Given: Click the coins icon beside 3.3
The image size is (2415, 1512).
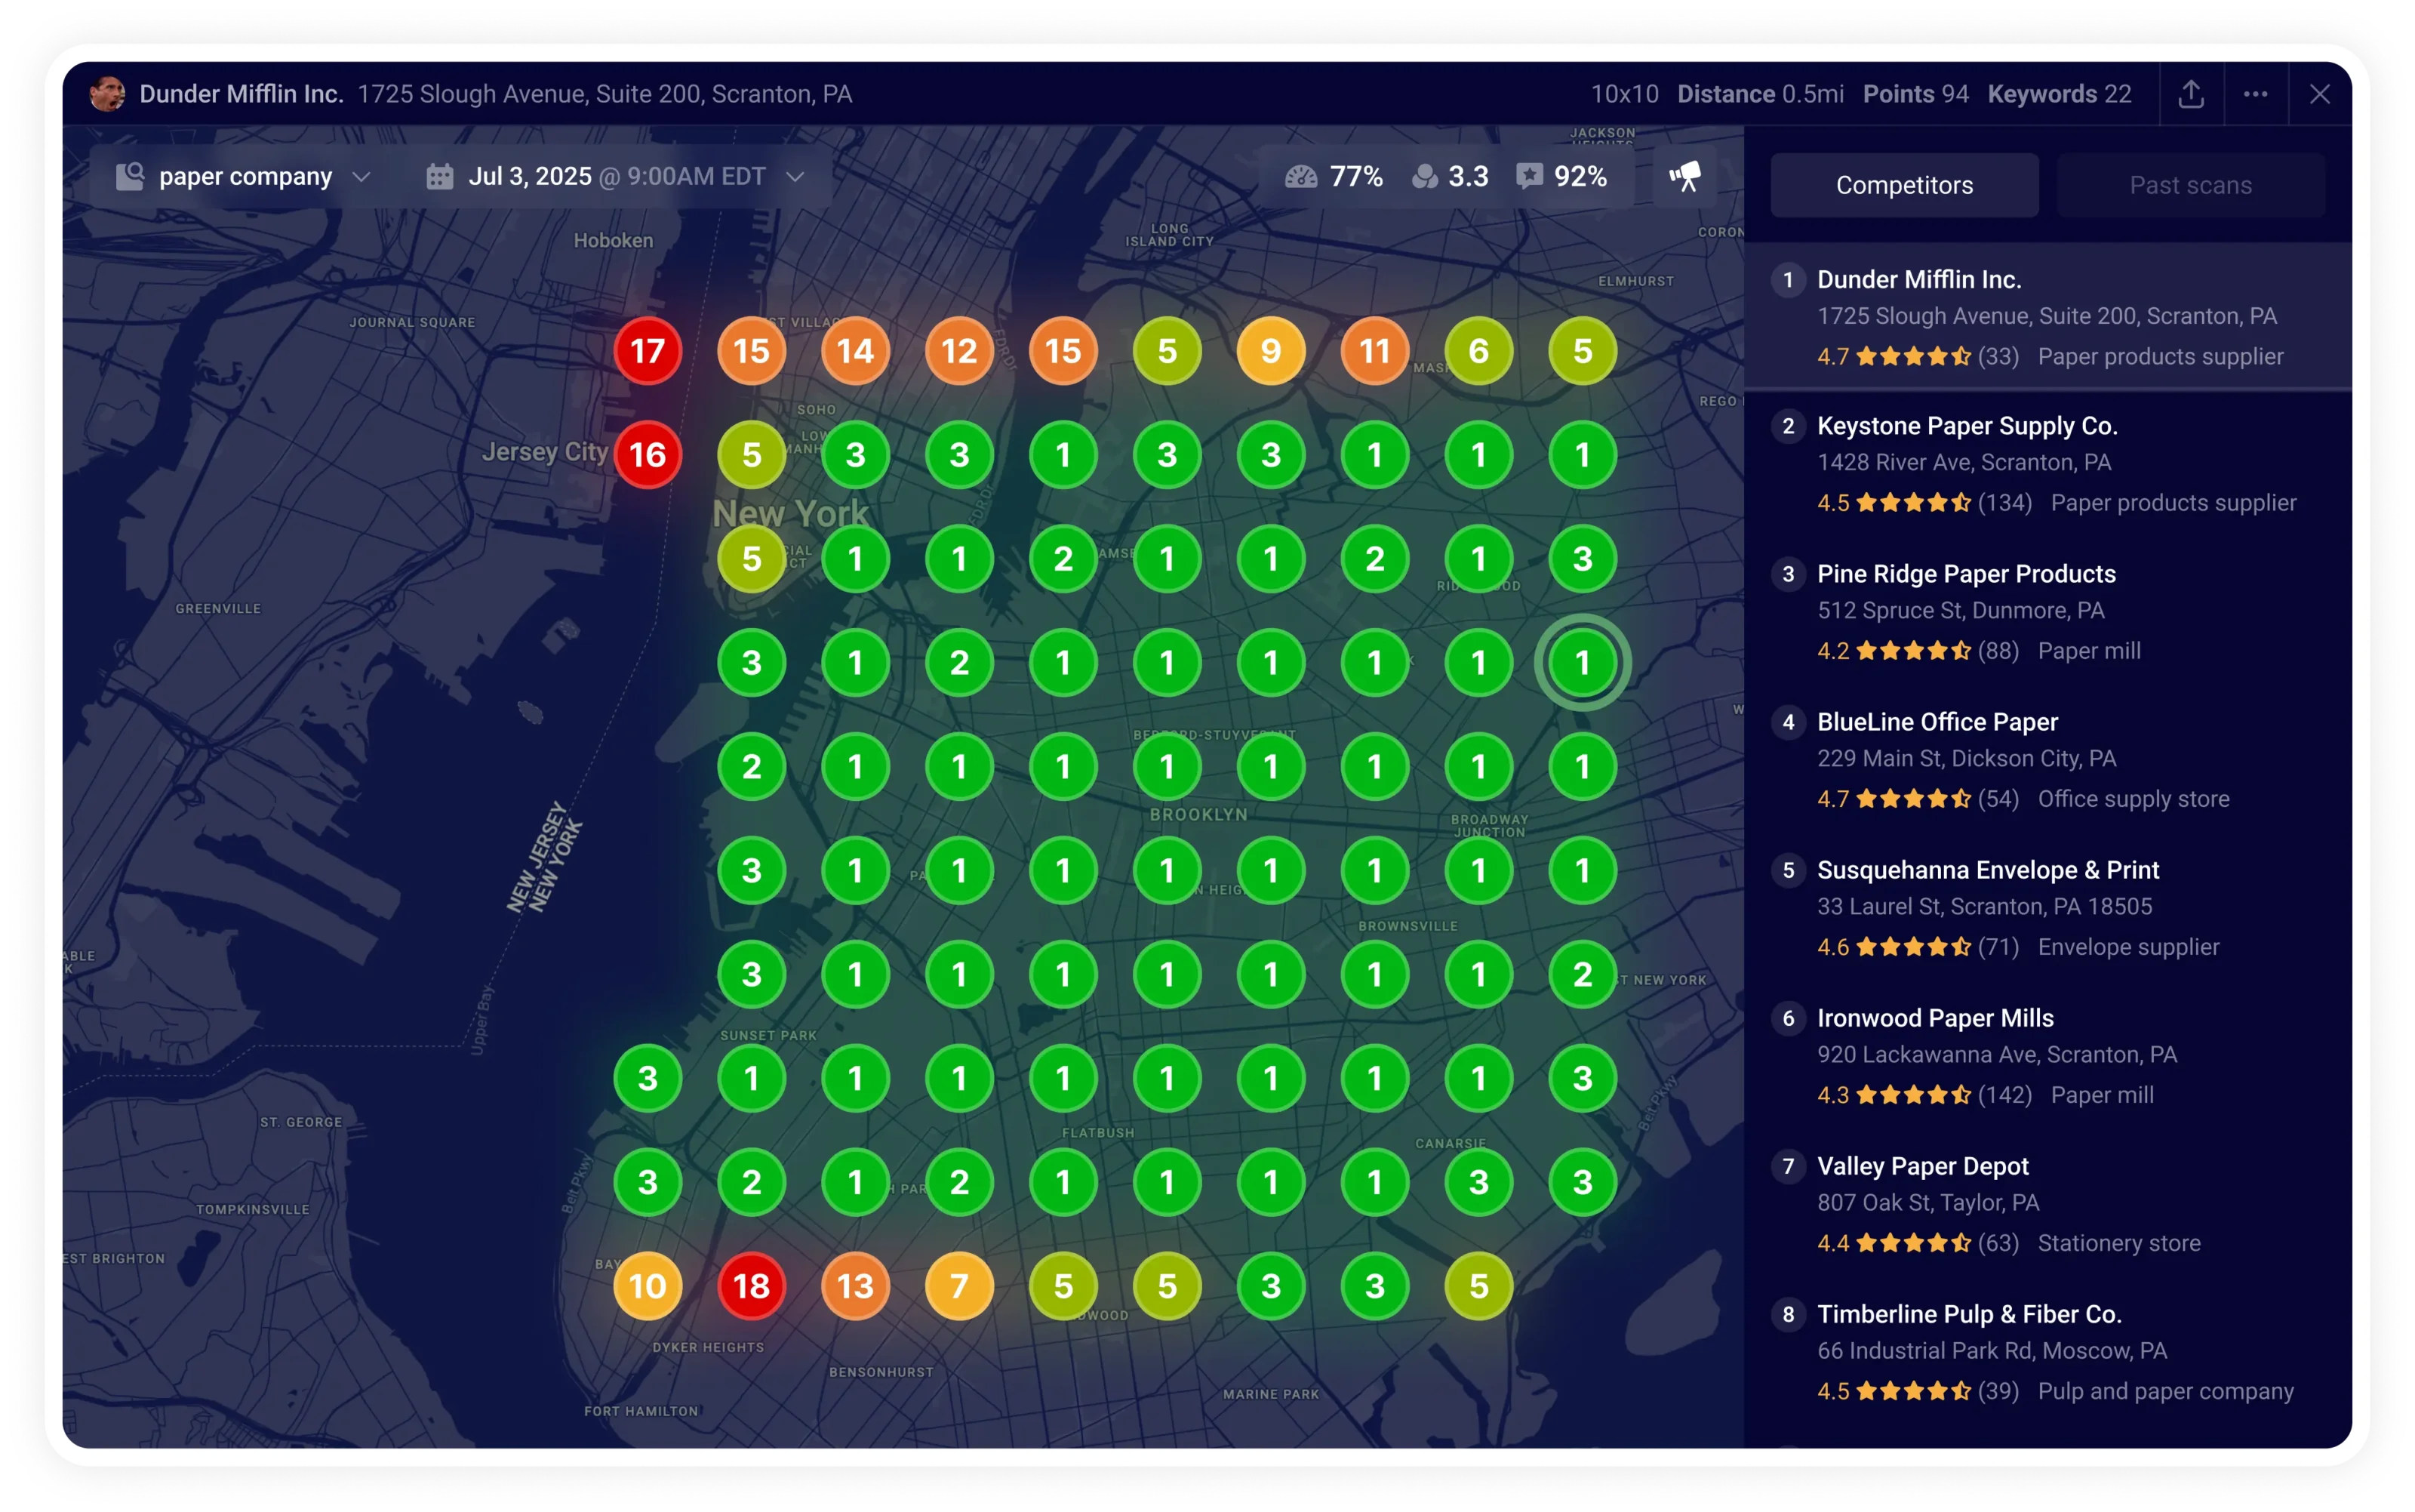Looking at the screenshot, I should pyautogui.click(x=1424, y=177).
